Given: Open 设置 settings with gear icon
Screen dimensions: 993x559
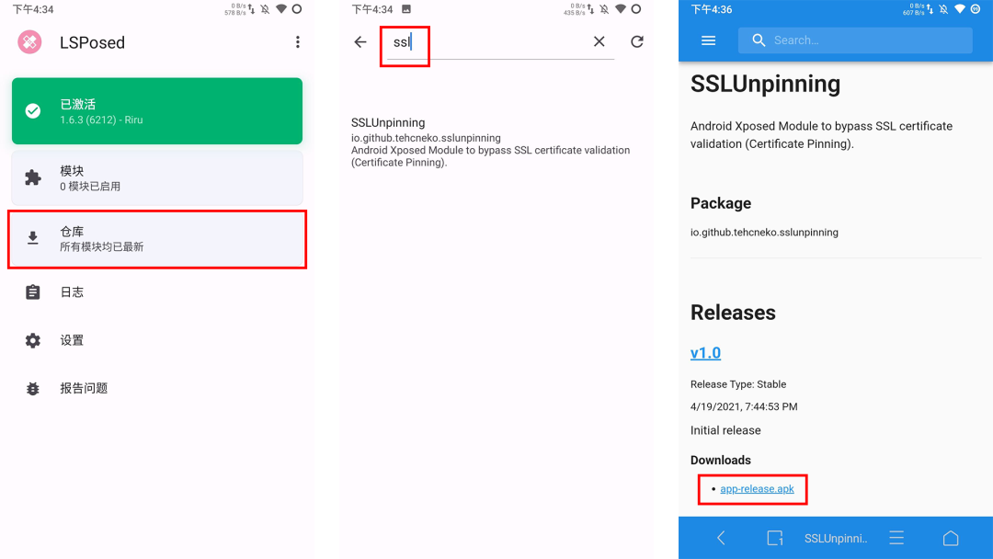Looking at the screenshot, I should 157,340.
